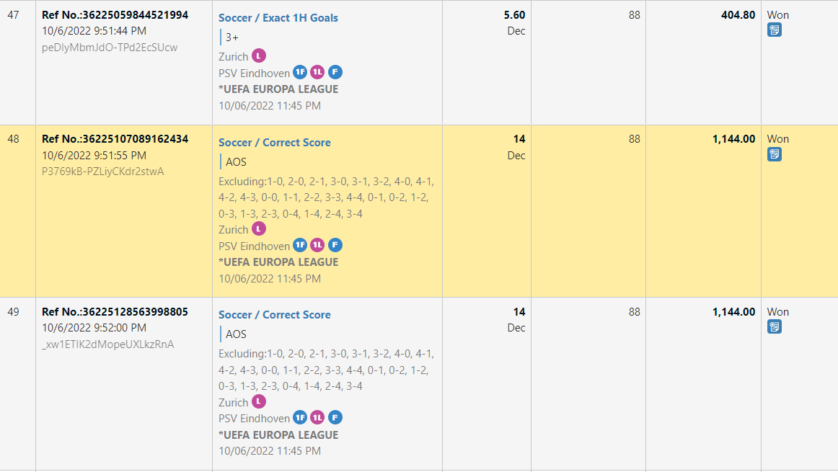Select Ref No. 36225059844521994
The height and width of the screenshot is (472, 838).
115,15
